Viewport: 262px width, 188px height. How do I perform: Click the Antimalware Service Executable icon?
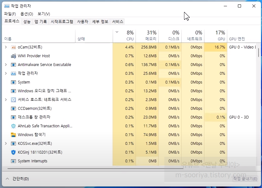(13, 65)
